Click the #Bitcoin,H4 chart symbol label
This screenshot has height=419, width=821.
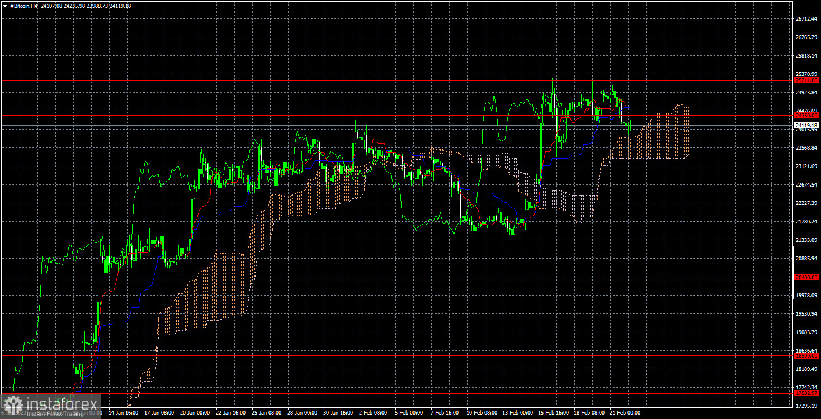23,6
